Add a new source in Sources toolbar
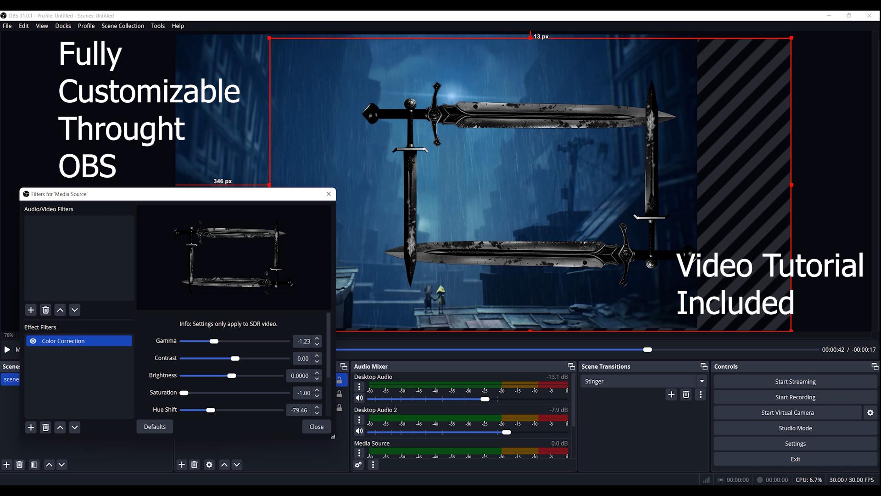Viewport: 881px width, 496px height. coord(182,465)
